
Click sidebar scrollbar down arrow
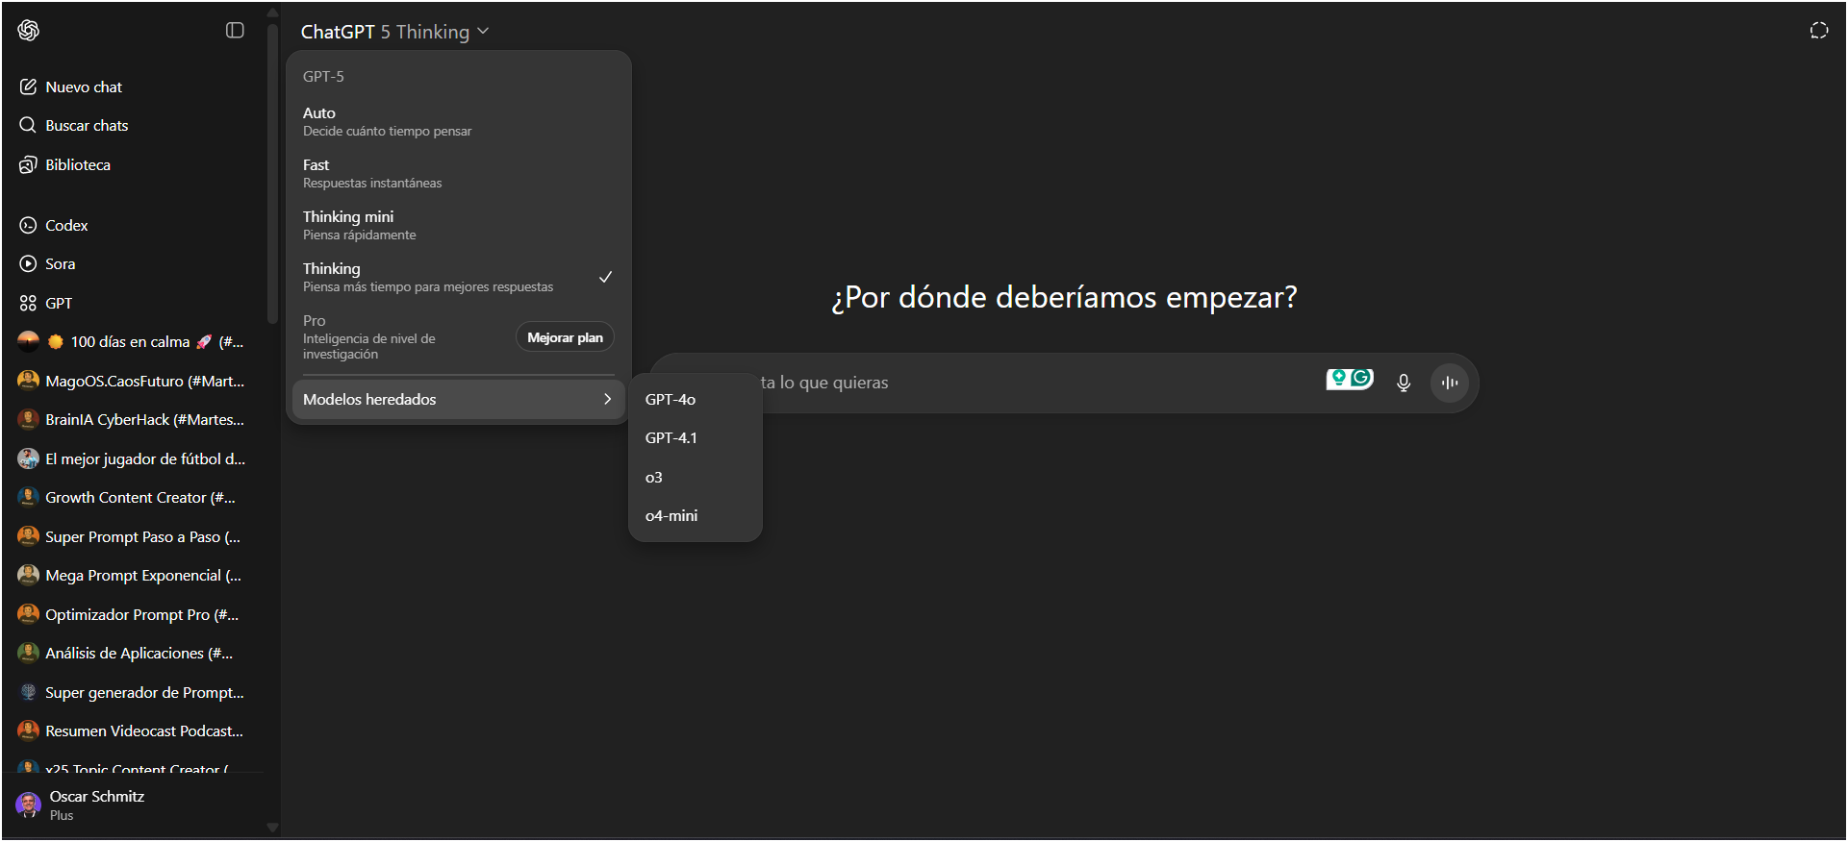(273, 828)
